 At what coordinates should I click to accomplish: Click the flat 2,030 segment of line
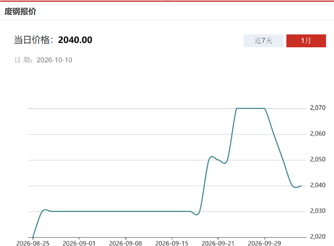pos(121,212)
